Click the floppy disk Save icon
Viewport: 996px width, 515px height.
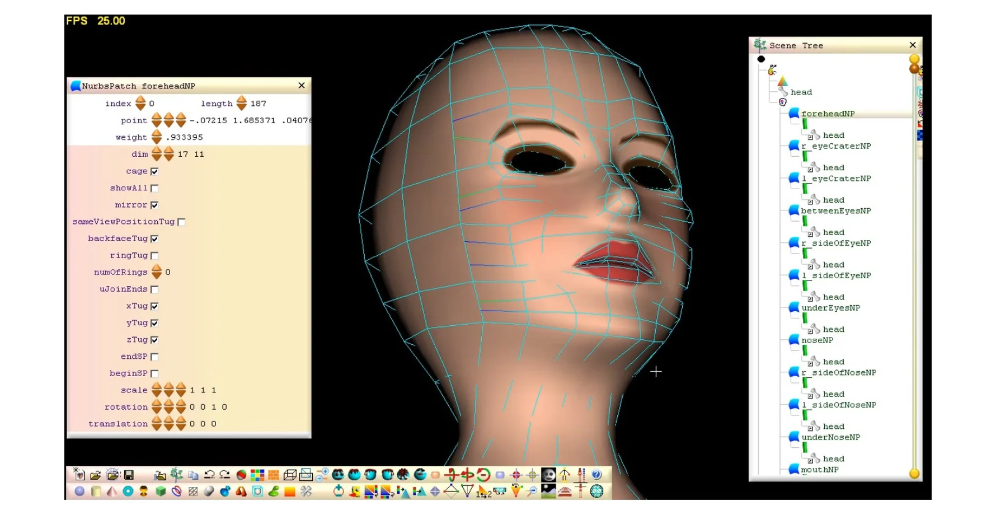pyautogui.click(x=129, y=475)
